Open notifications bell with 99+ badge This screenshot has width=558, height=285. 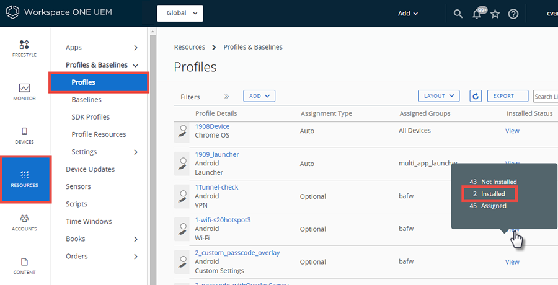[479, 14]
